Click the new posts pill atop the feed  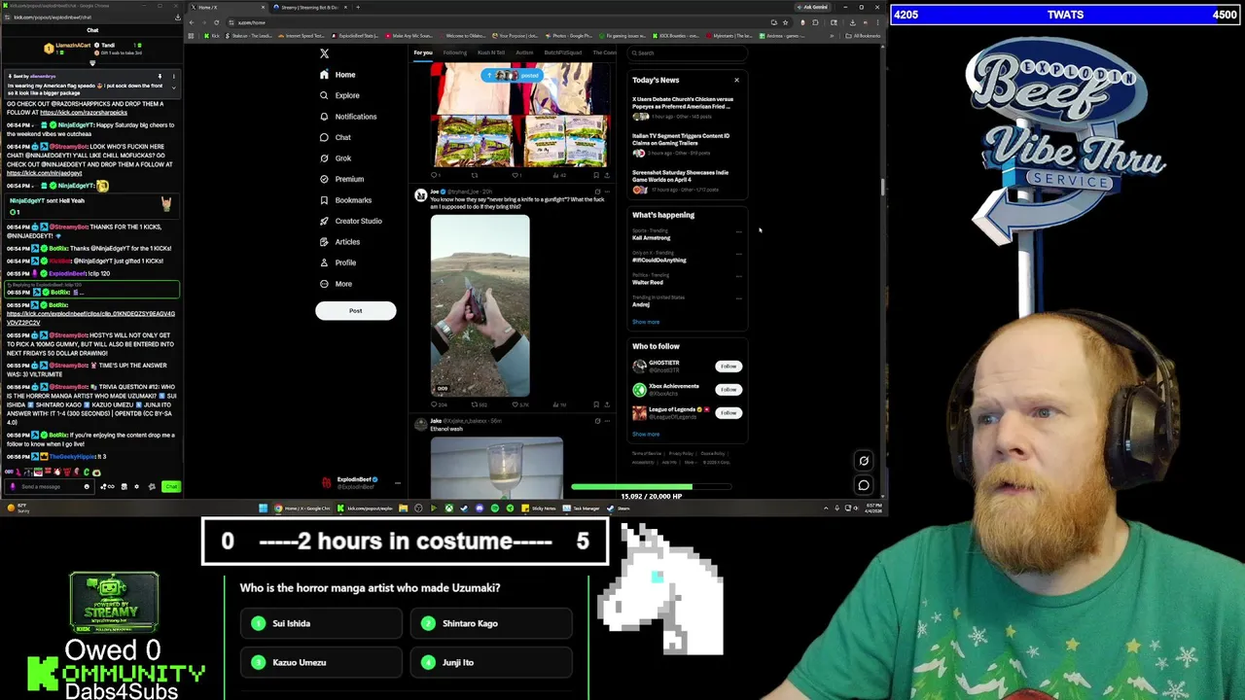click(513, 75)
